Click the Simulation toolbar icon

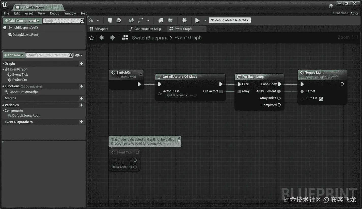pos(184,20)
